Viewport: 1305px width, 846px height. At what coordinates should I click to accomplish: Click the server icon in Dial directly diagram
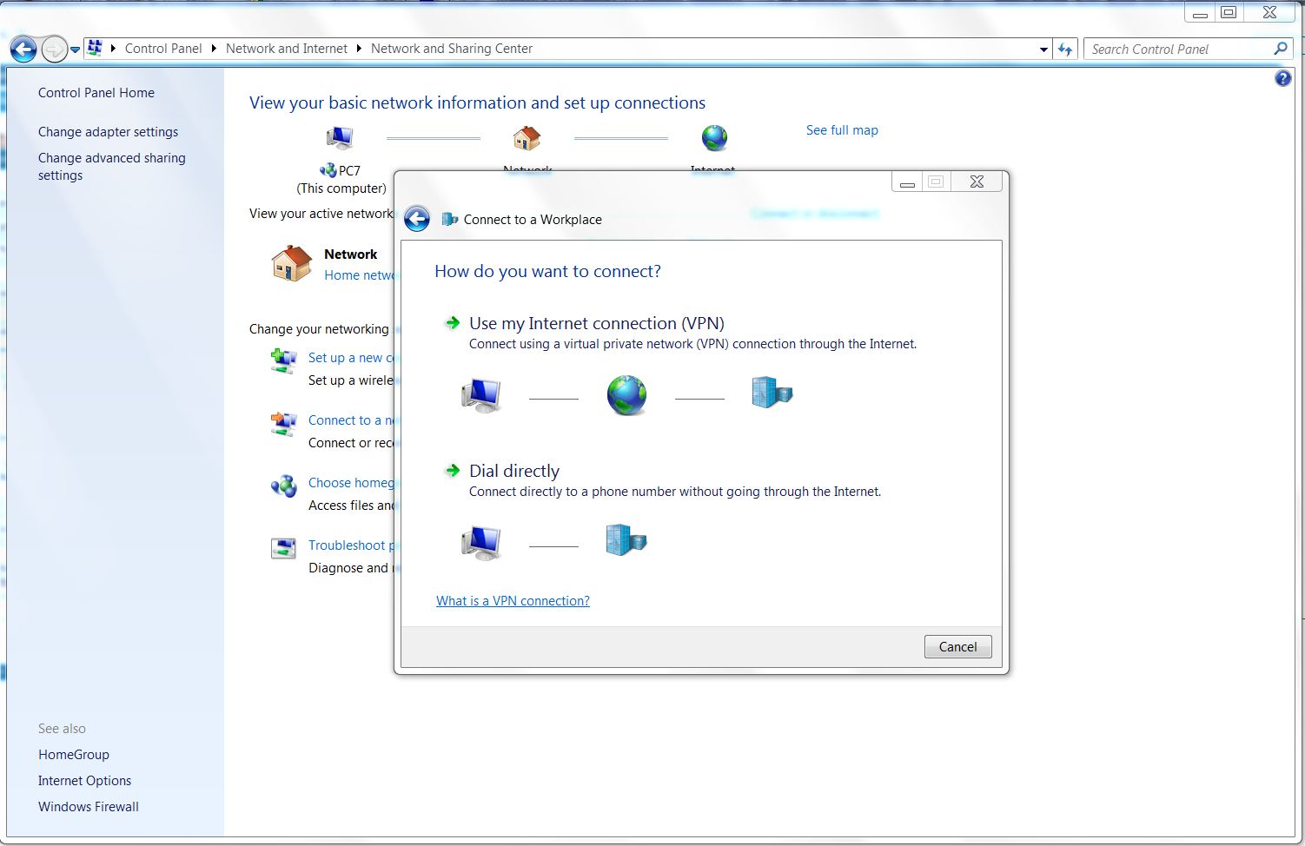[626, 540]
